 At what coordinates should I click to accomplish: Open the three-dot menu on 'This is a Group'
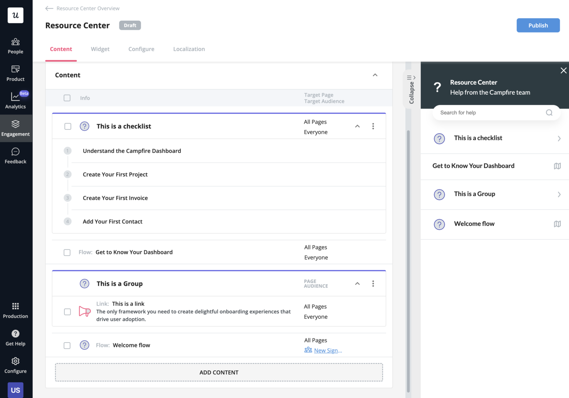pos(373,283)
